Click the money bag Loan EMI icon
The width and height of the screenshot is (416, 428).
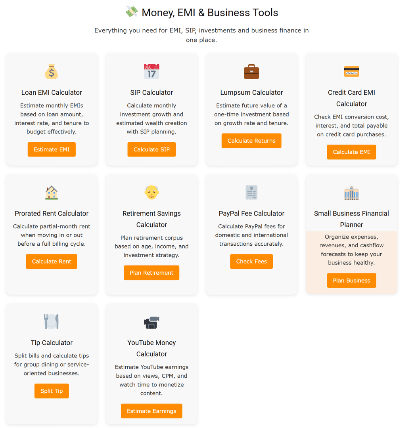coord(52,72)
